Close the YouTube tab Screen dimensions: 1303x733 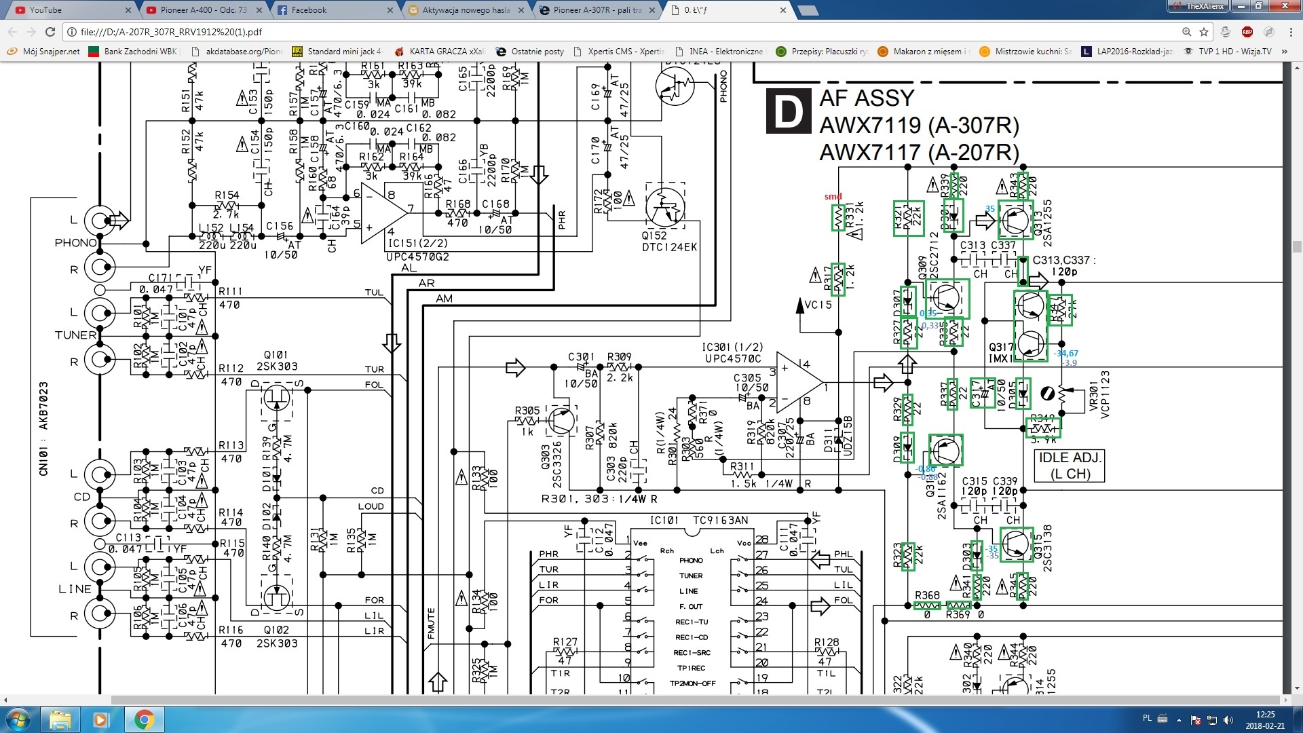click(128, 10)
